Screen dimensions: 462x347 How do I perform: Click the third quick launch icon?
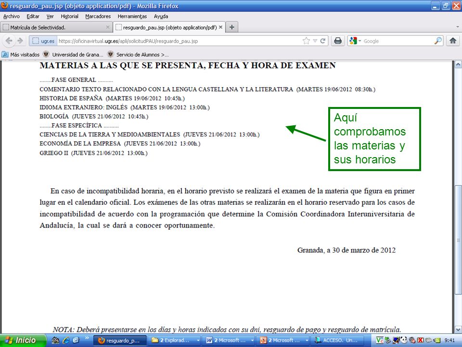click(76, 340)
